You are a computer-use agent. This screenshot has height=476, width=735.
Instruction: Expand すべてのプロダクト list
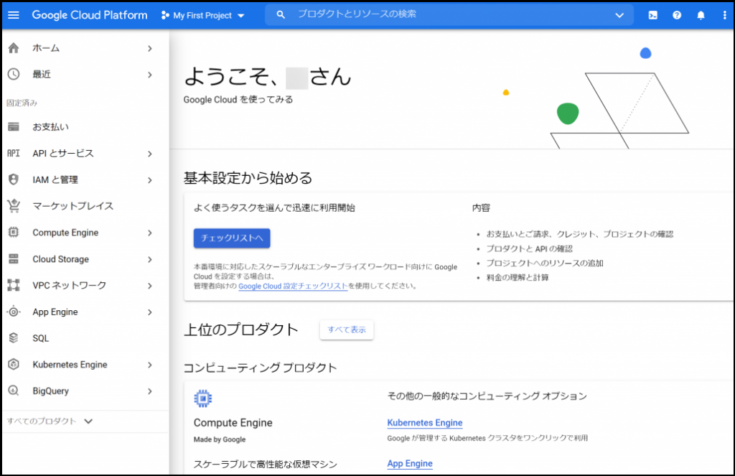click(50, 421)
